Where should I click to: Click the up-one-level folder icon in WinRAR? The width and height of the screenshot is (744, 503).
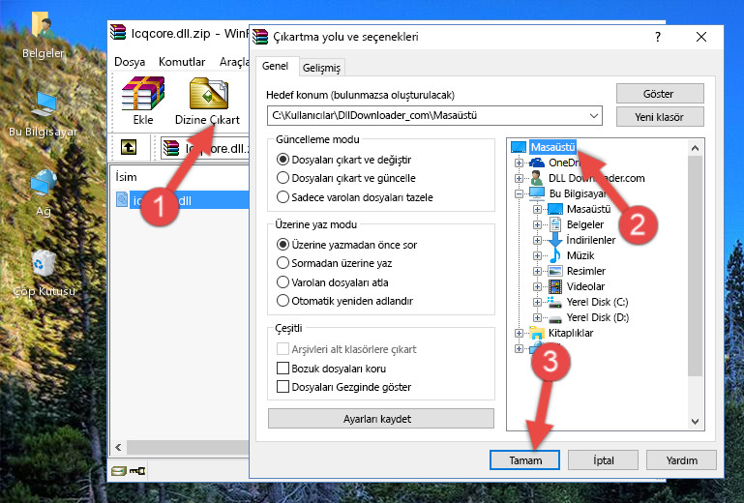point(129,148)
